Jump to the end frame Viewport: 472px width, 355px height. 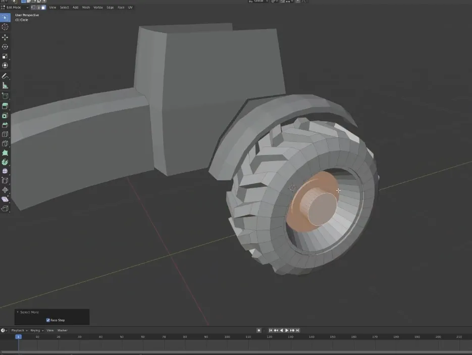tap(297, 330)
